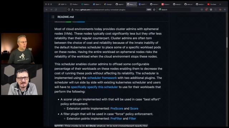Switch to the 'DOP' first browser tab
Screen dimensions: 229x128
63,4
